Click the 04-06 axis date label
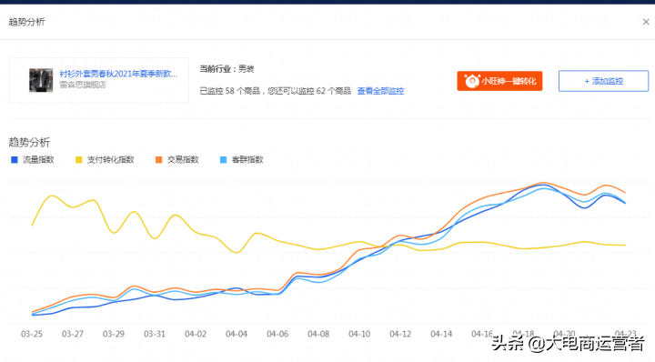 pos(277,334)
